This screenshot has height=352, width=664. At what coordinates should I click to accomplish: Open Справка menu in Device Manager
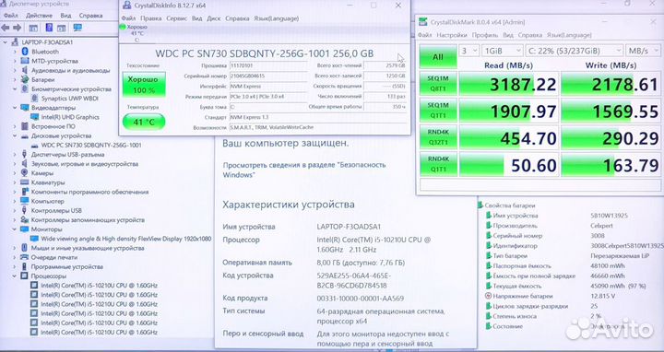90,16
